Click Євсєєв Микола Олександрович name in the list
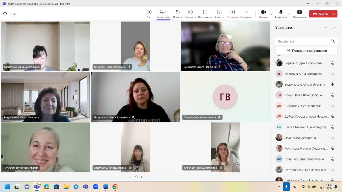The image size is (342, 192). tap(306, 127)
